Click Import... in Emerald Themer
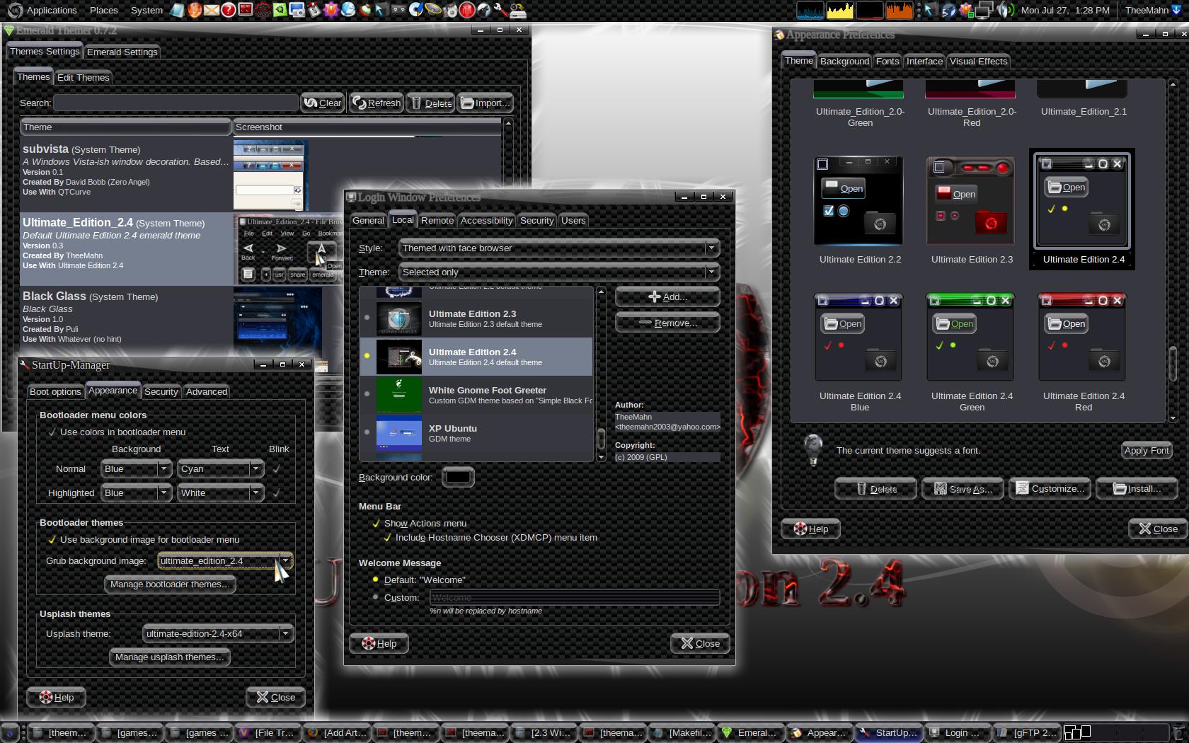The height and width of the screenshot is (743, 1189). click(486, 103)
